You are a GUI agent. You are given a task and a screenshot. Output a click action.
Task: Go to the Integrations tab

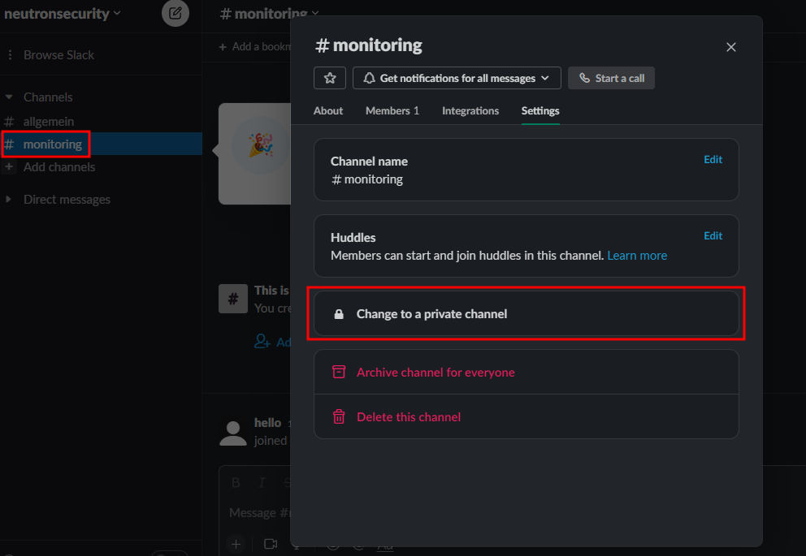(x=470, y=110)
